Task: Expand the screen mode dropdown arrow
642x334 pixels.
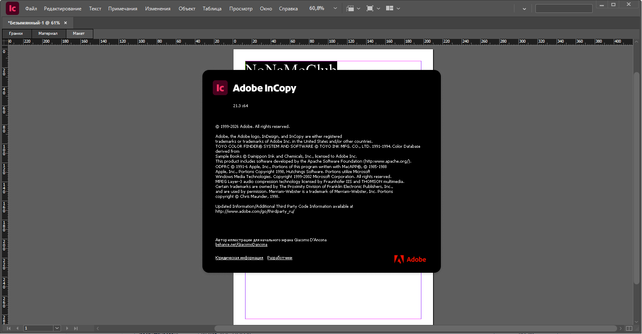Action: (378, 9)
